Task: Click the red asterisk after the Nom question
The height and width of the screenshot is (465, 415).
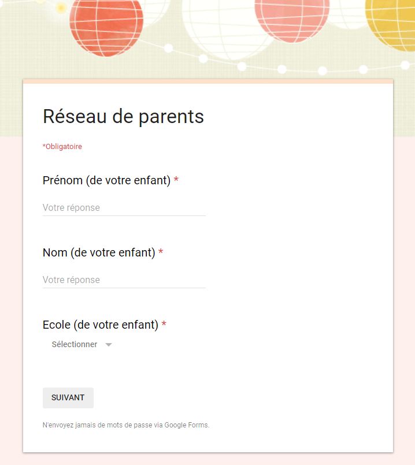Action: click(161, 251)
